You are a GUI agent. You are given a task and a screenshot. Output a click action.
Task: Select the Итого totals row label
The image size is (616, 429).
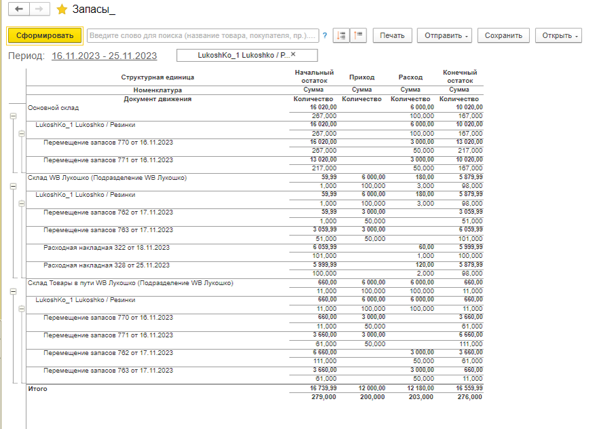pyautogui.click(x=37, y=389)
